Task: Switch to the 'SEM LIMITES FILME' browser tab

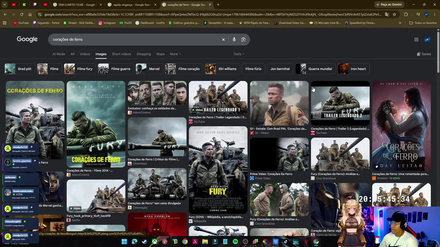Action: [x=77, y=4]
